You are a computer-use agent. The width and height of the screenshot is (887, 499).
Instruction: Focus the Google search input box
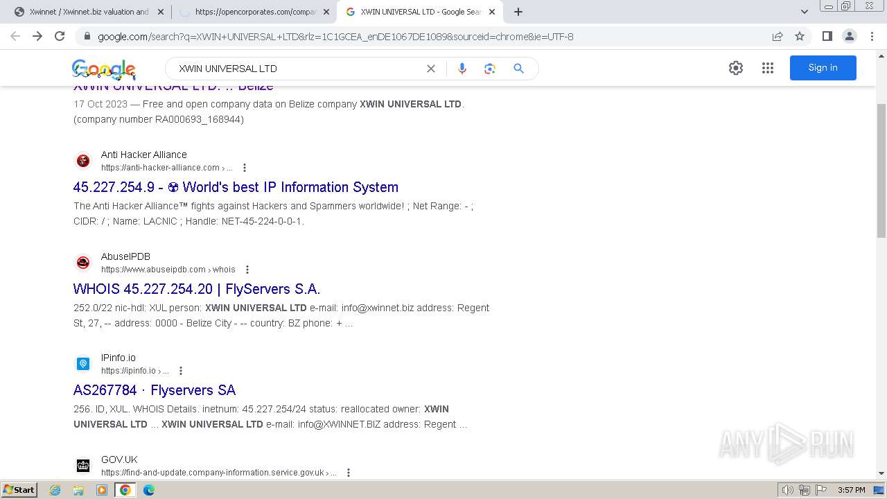coord(298,69)
